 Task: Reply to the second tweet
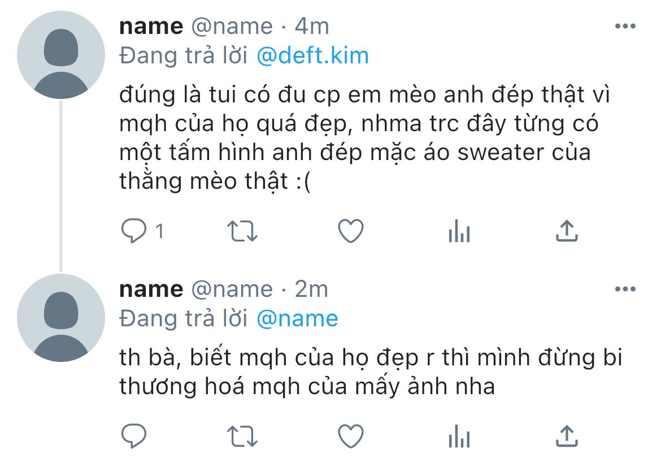134,436
